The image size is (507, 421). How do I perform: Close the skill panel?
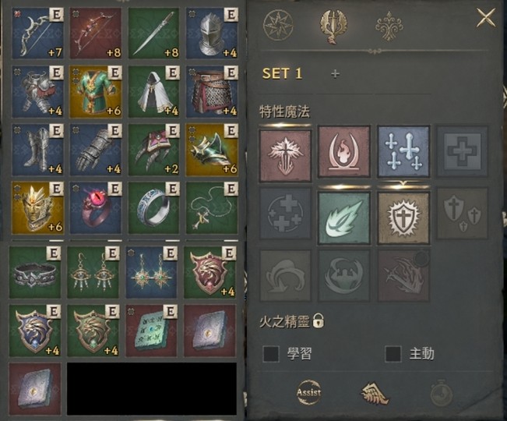[x=486, y=17]
